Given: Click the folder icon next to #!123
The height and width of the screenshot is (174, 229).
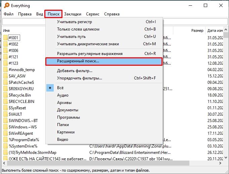Looking at the screenshot, I should (x=5, y=63).
